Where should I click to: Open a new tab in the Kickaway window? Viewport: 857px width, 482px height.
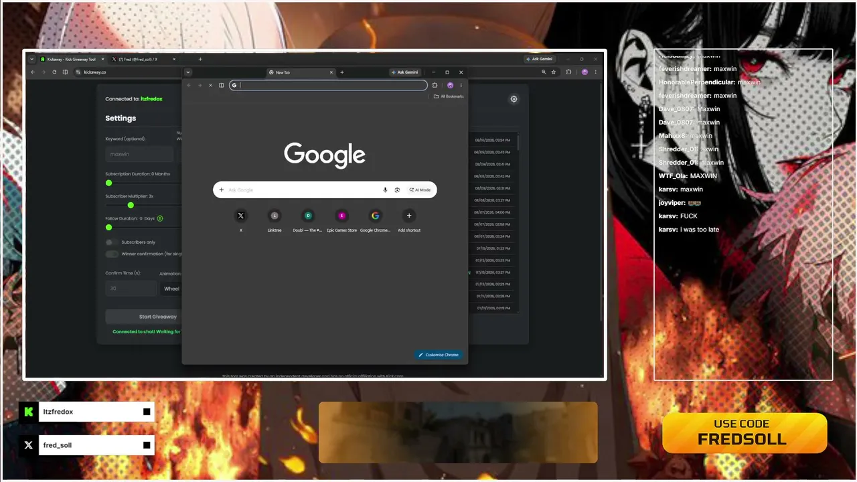(x=200, y=59)
